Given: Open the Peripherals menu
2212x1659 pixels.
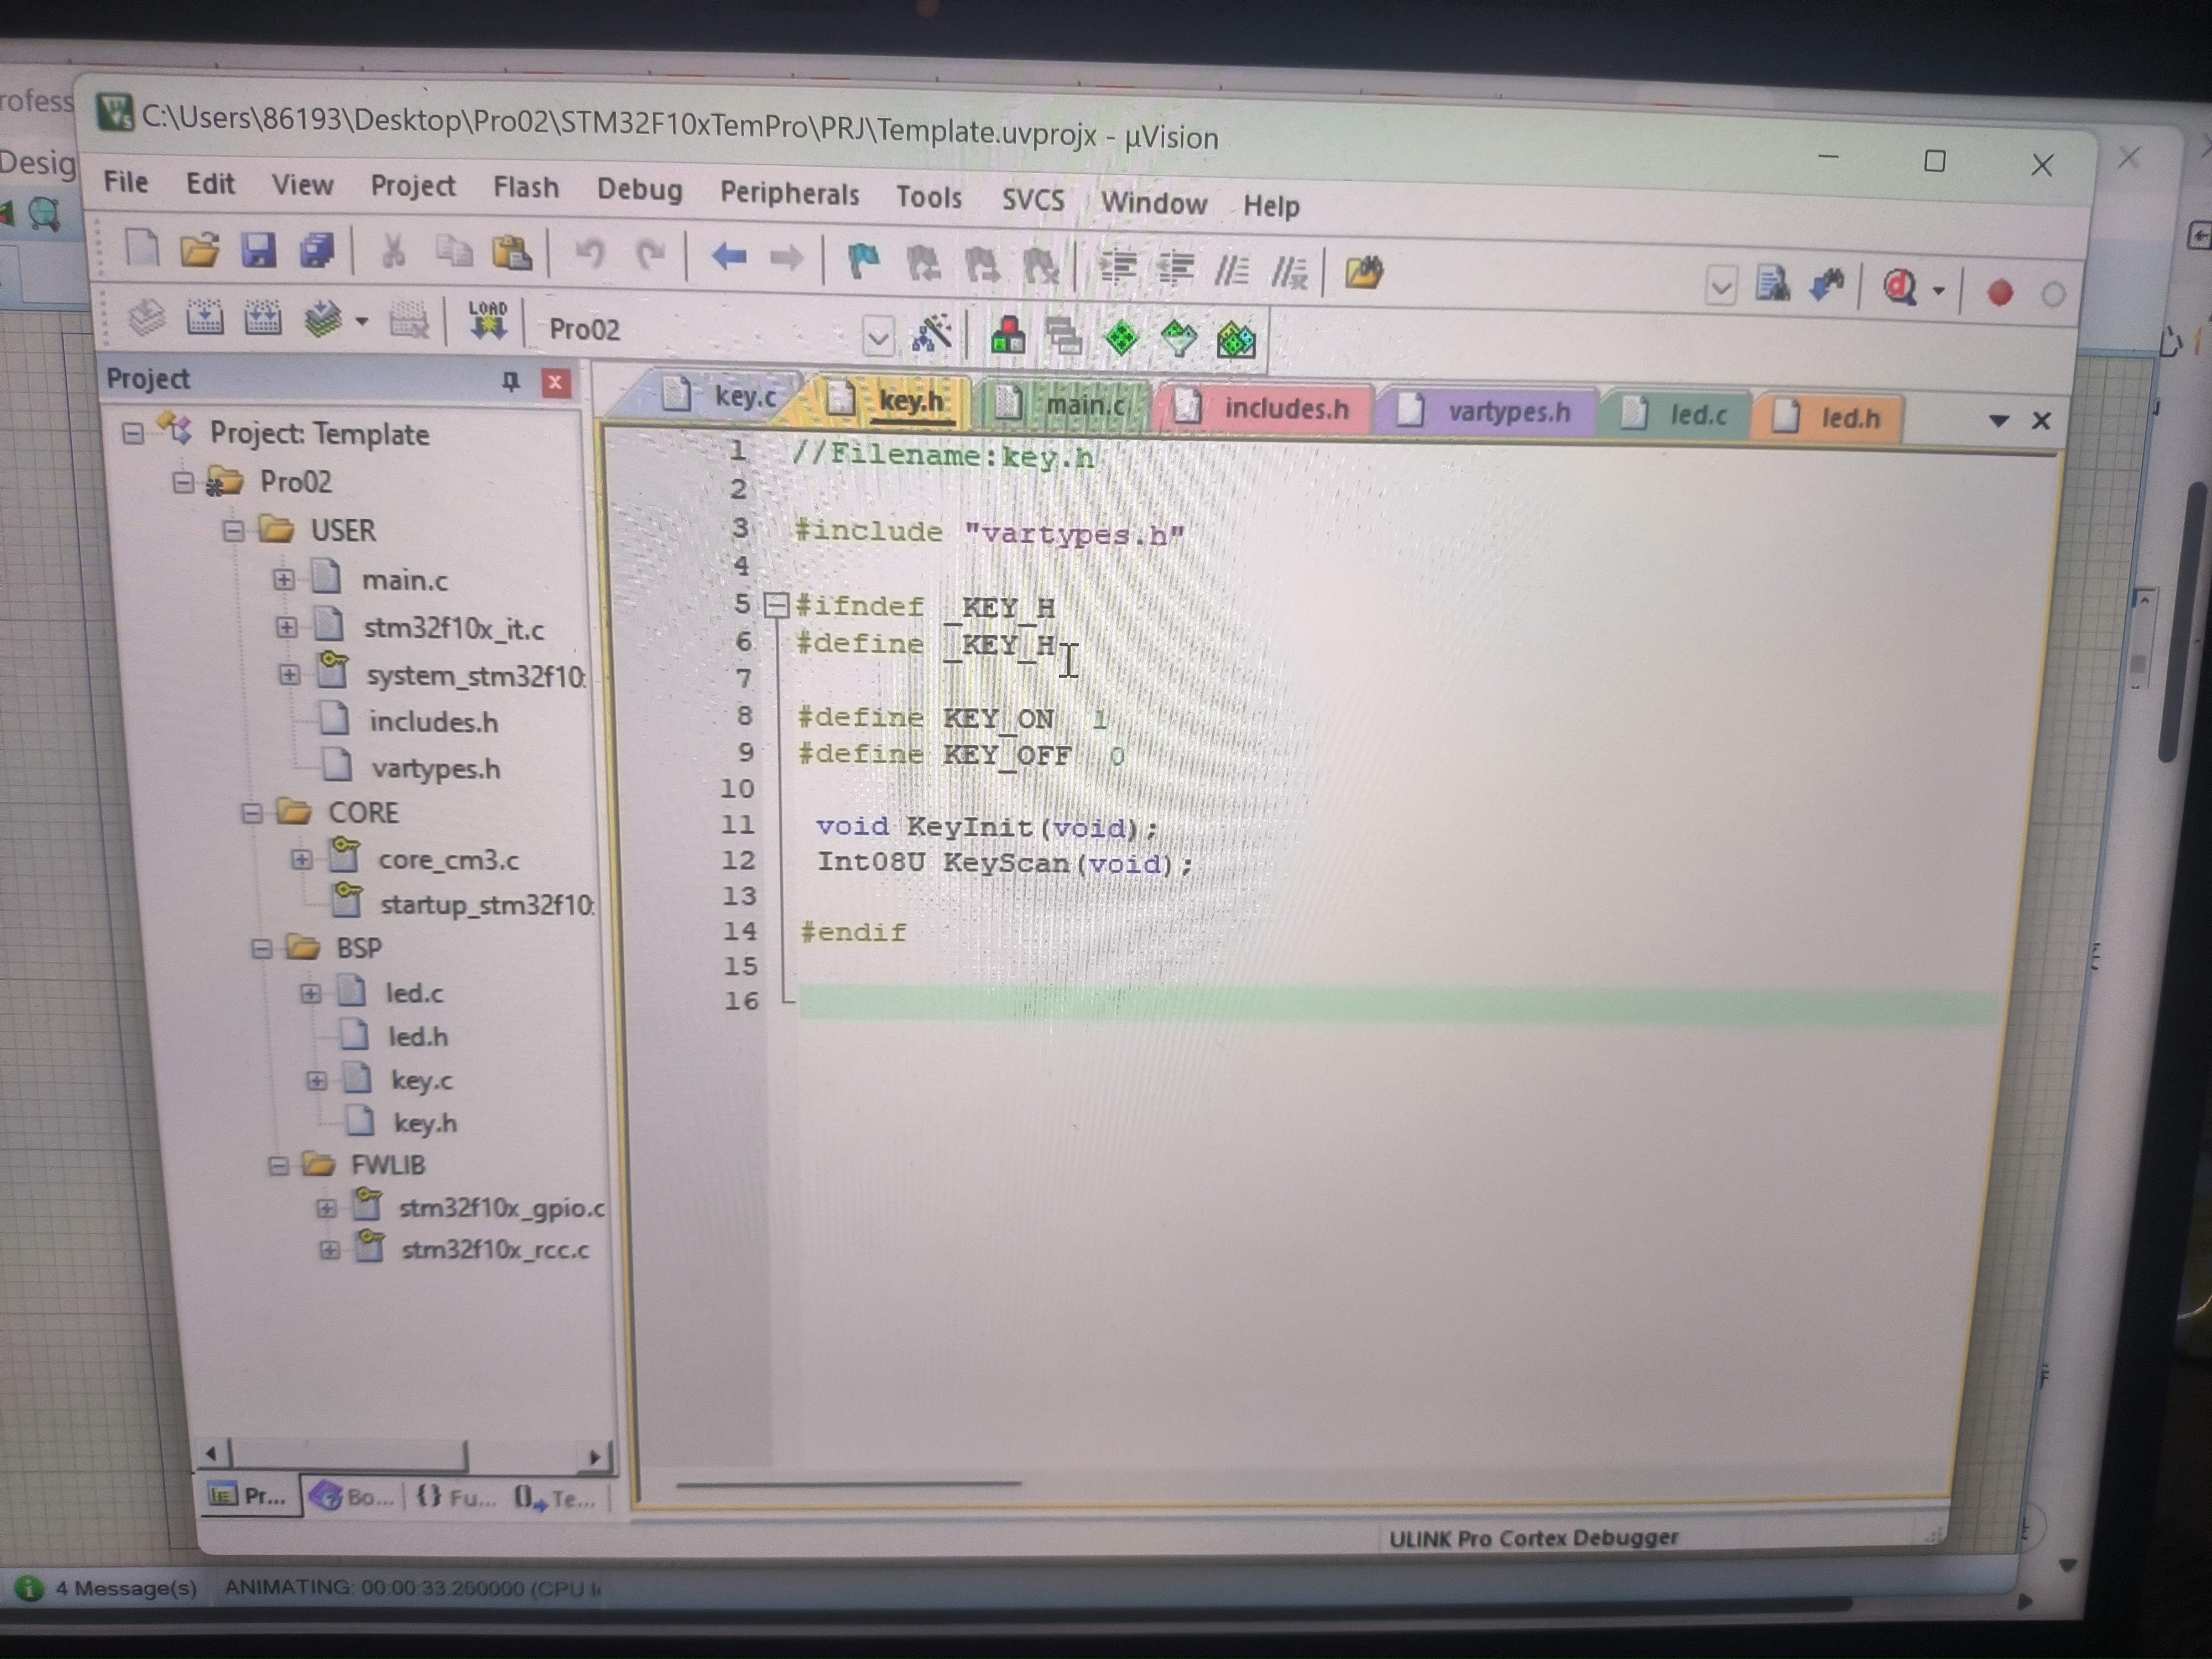Looking at the screenshot, I should pos(789,194).
